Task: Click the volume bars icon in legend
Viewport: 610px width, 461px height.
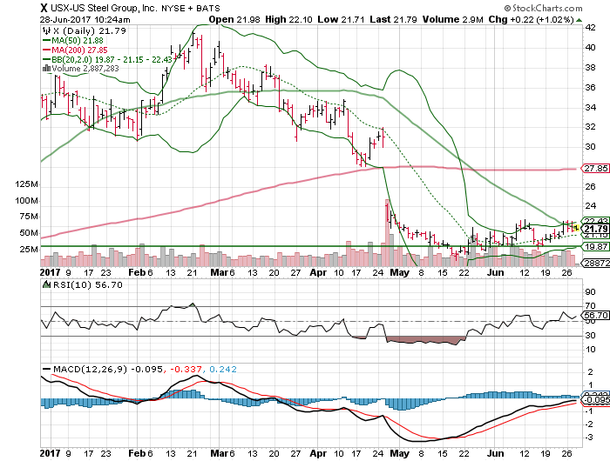Action: pos(46,69)
